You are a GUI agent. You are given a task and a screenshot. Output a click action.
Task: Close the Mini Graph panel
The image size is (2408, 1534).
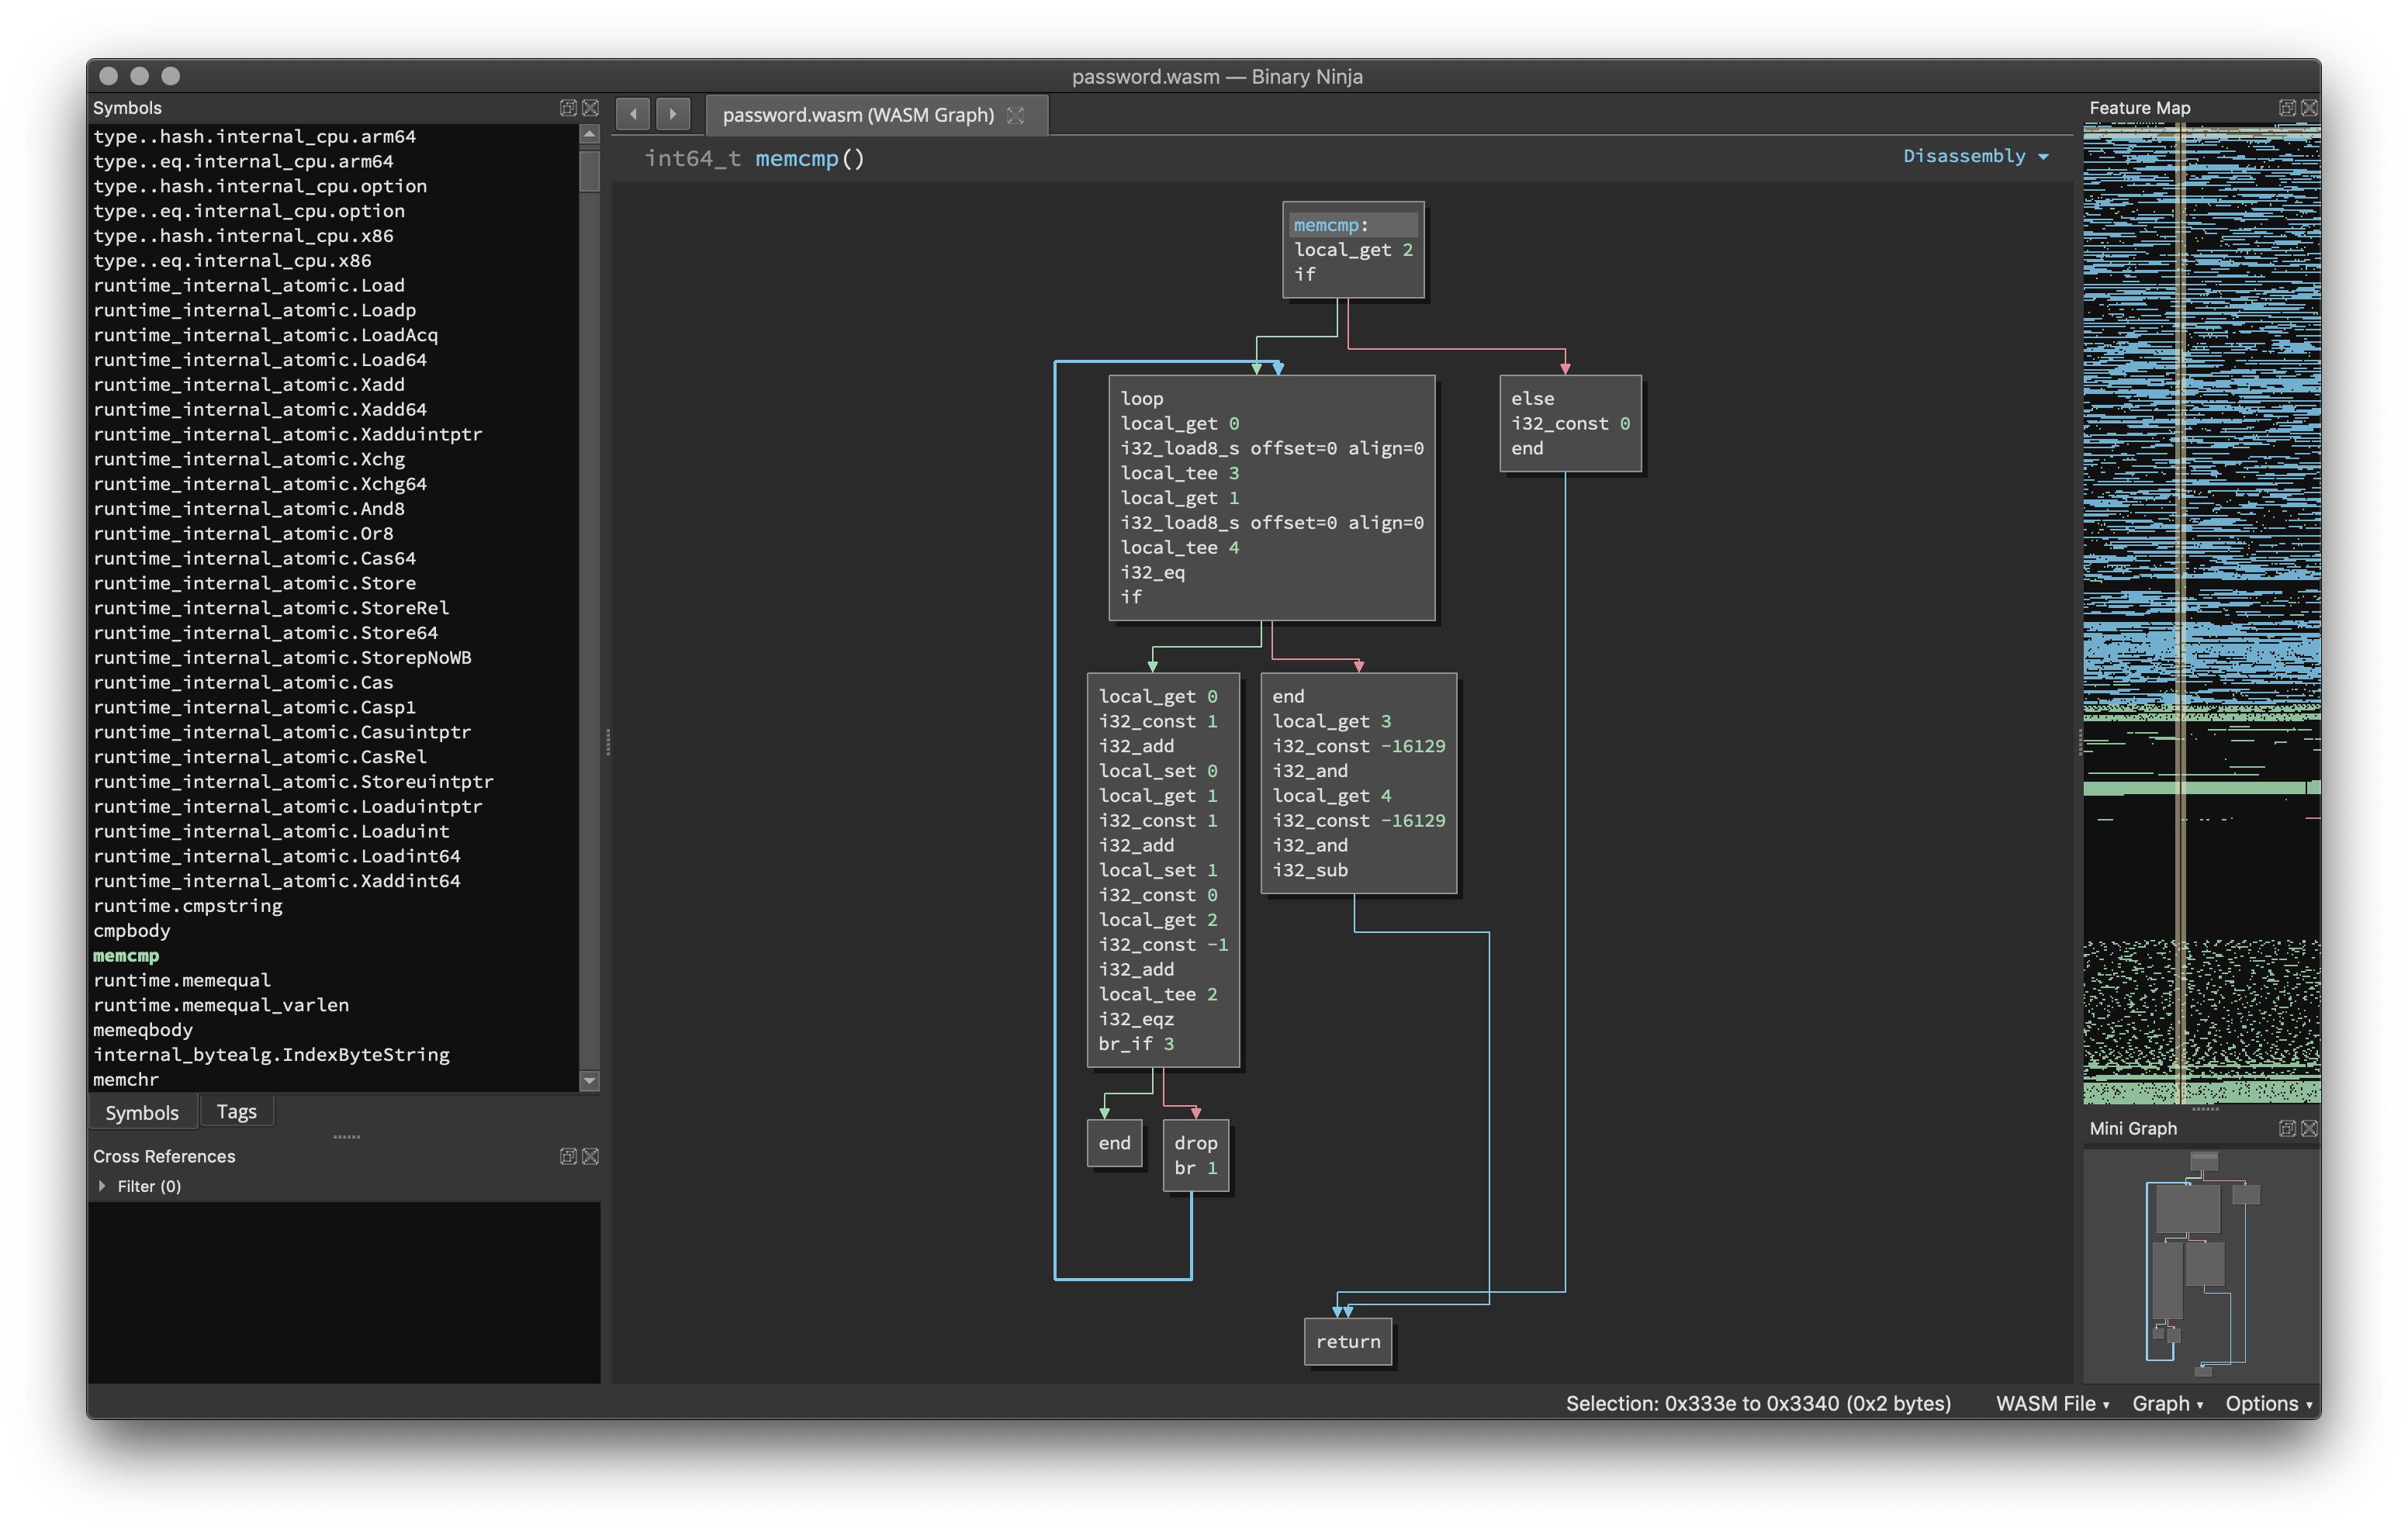click(x=2309, y=1128)
